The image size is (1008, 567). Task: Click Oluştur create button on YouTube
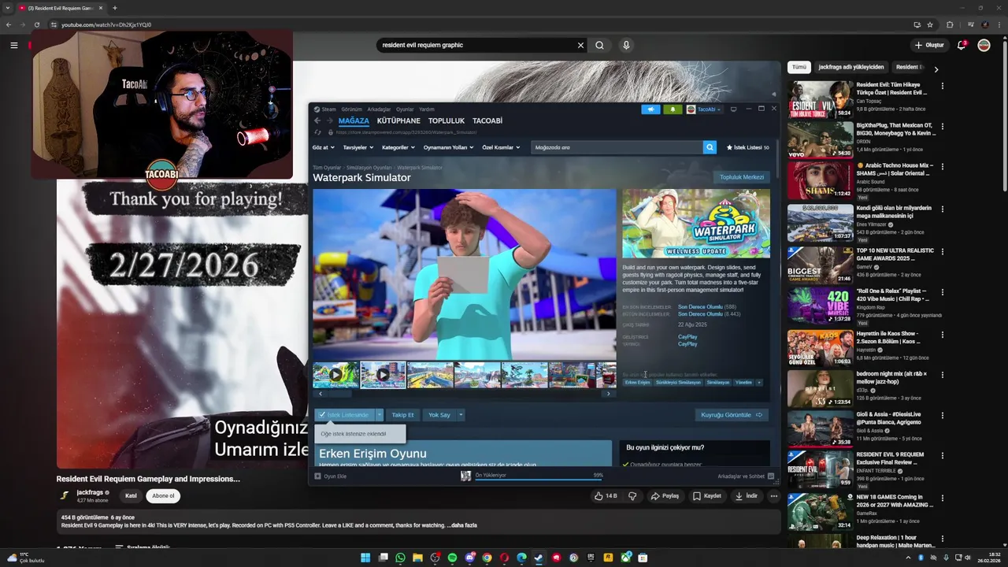(929, 45)
